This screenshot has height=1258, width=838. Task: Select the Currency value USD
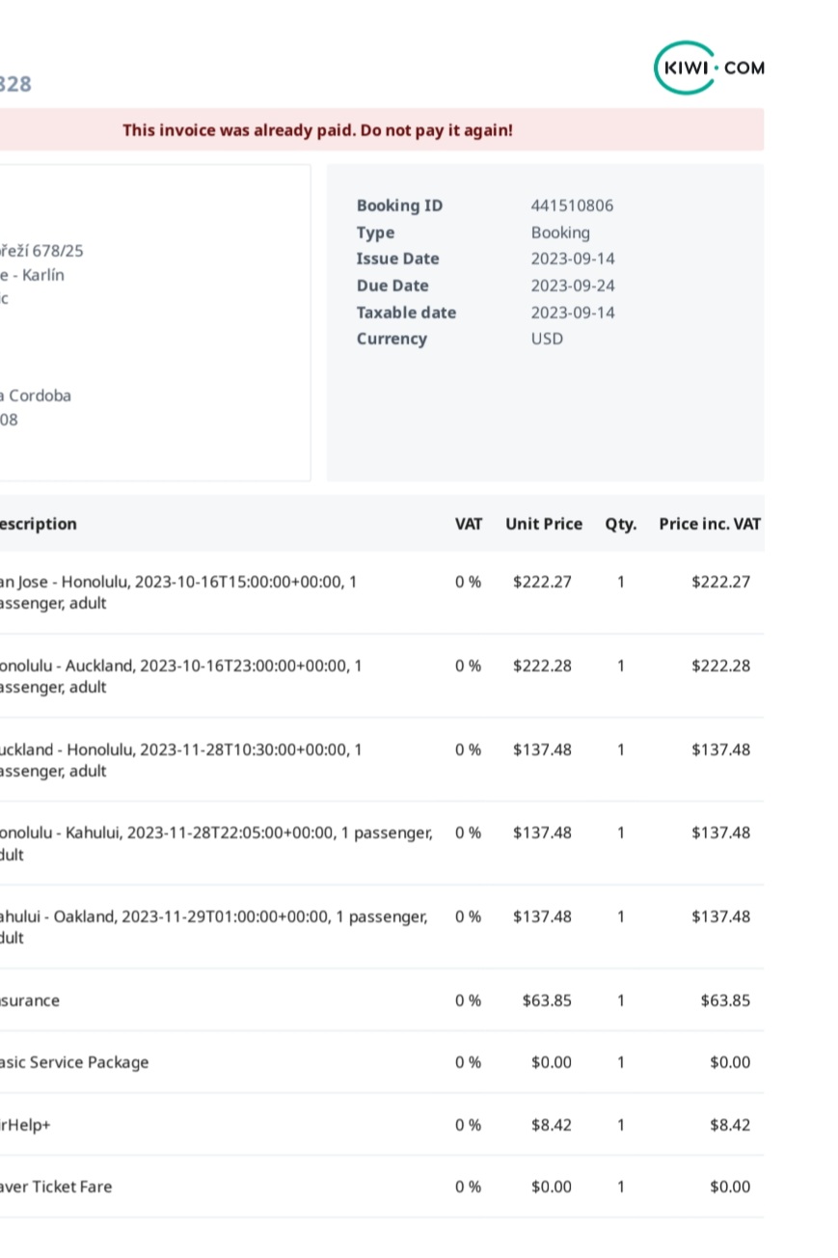coord(547,339)
